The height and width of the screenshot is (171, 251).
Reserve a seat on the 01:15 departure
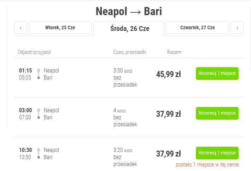pyautogui.click(x=217, y=74)
